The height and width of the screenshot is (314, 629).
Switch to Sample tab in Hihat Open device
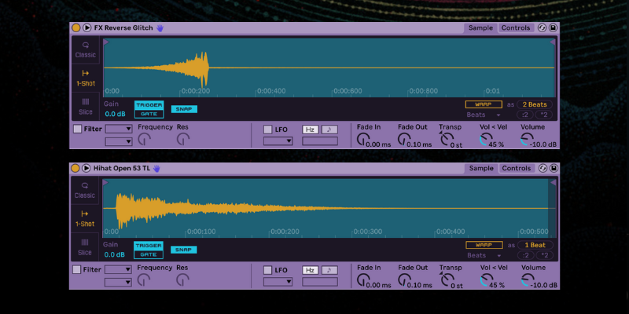[x=480, y=168]
